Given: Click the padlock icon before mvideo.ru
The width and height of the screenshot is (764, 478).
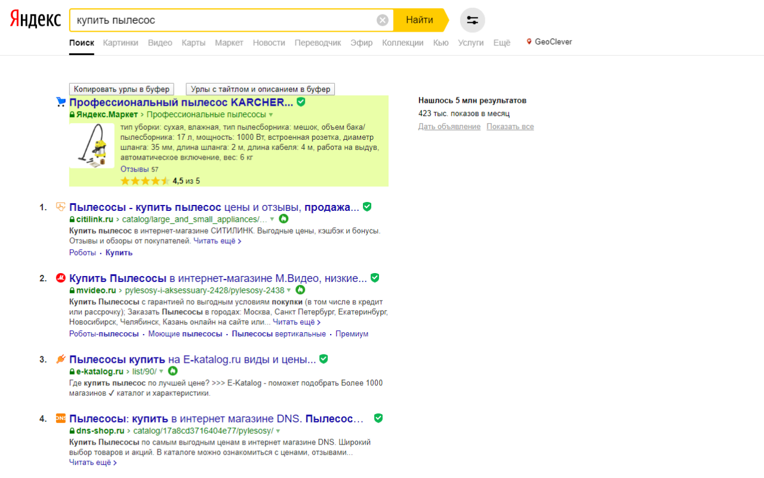Looking at the screenshot, I should 73,290.
